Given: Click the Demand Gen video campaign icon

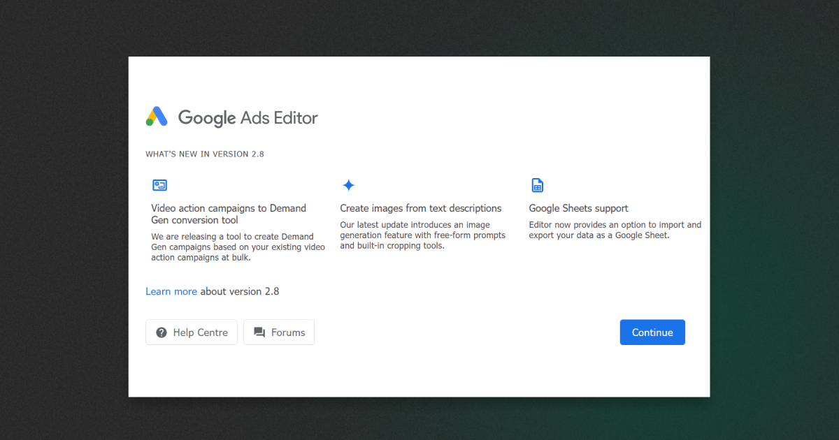Looking at the screenshot, I should [159, 185].
